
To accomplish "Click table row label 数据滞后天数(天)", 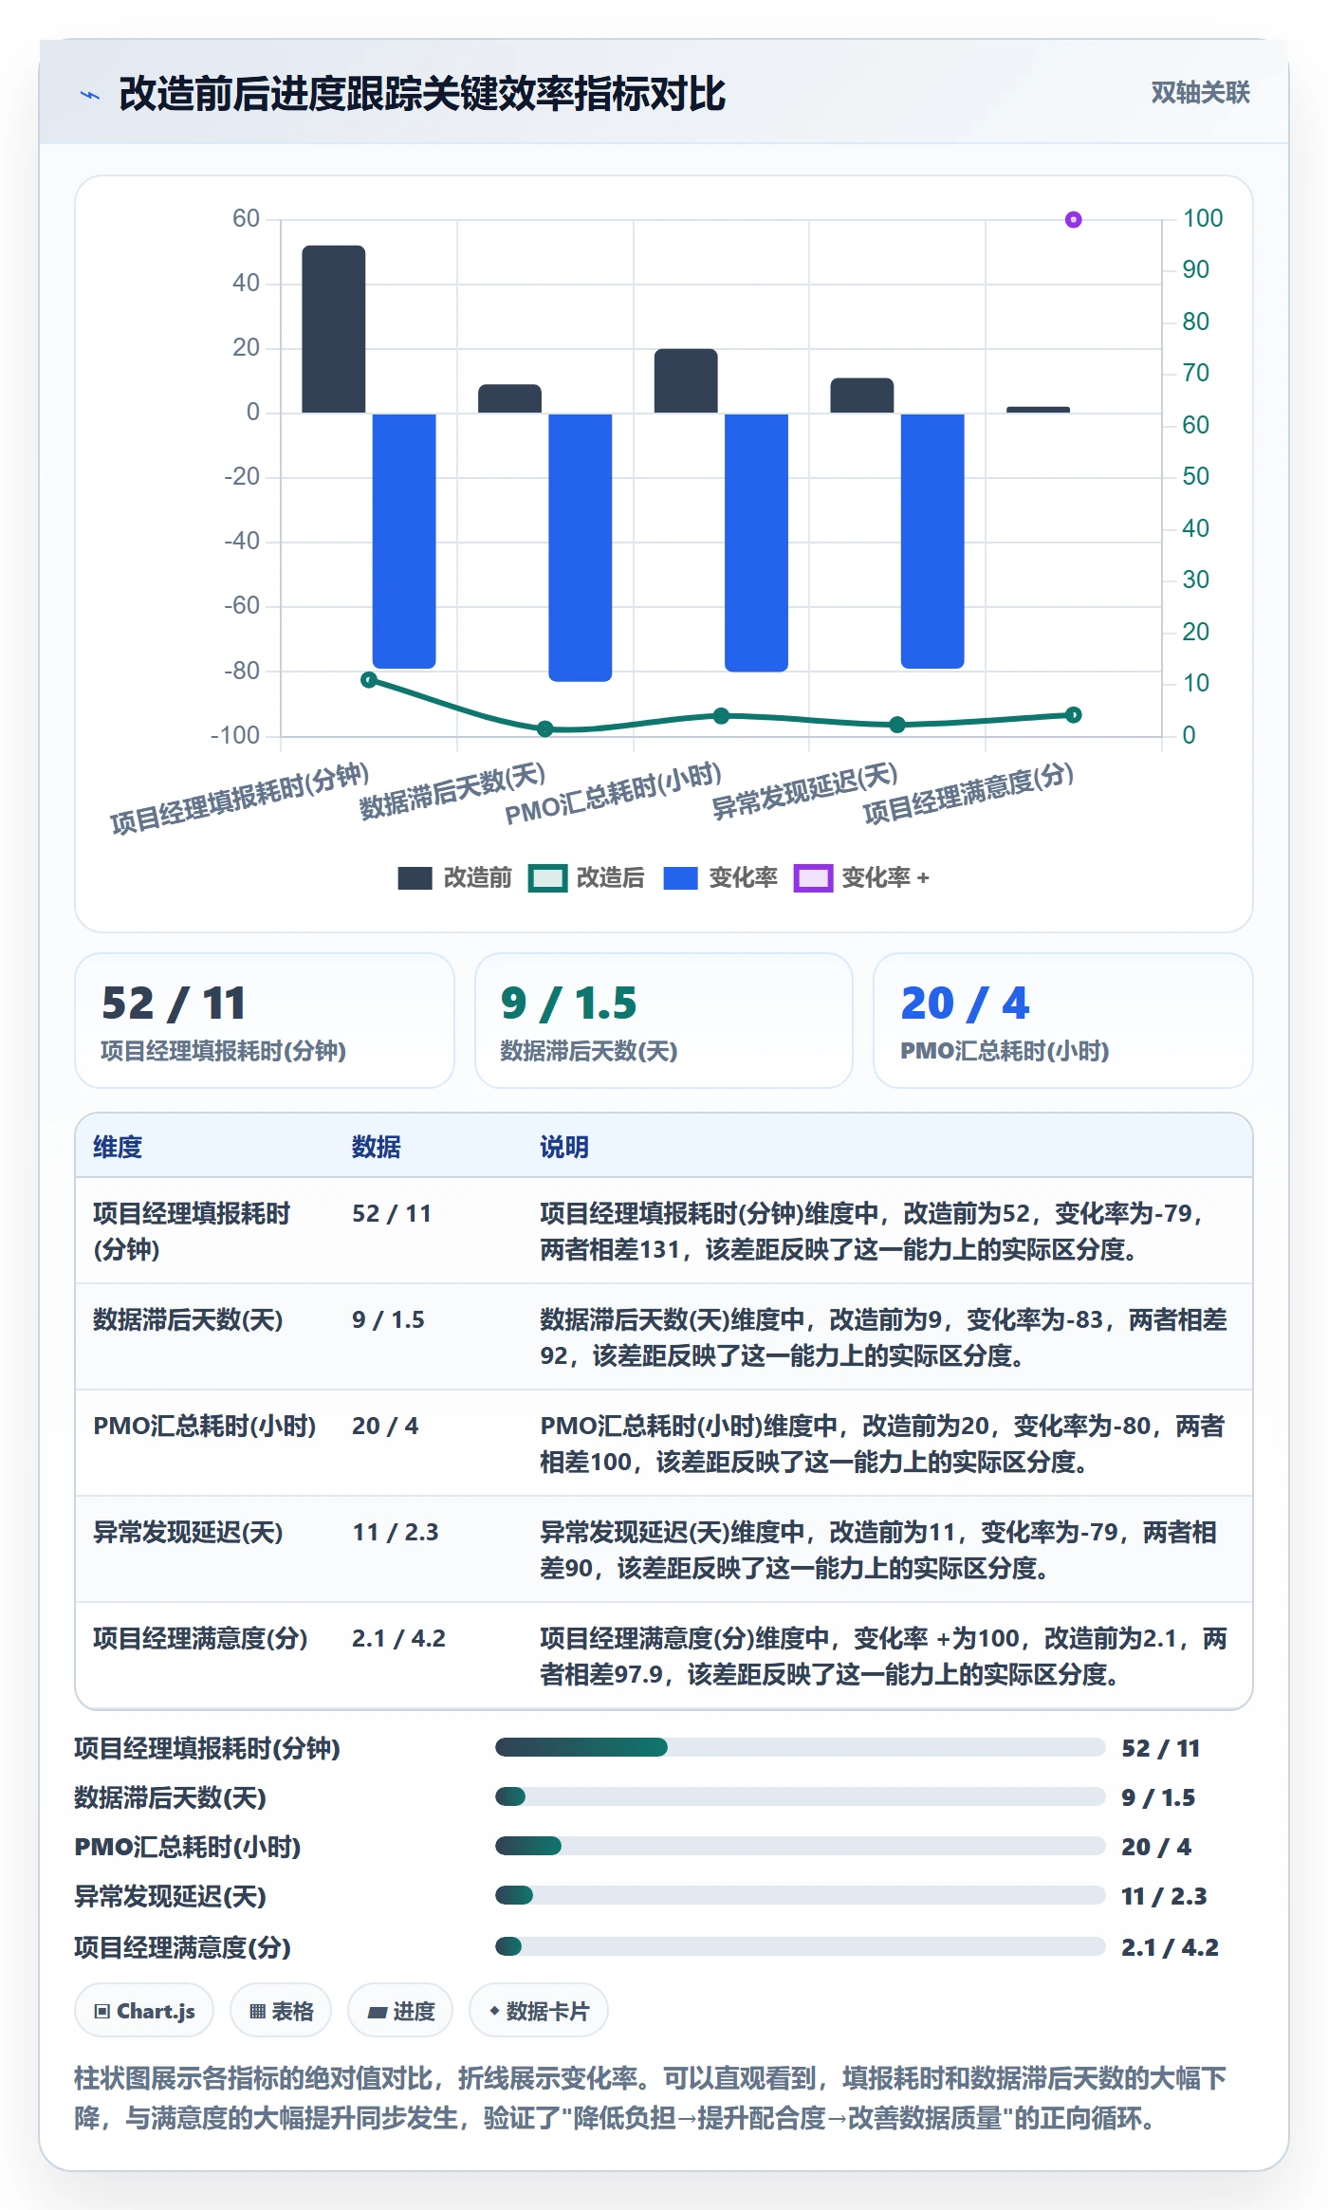I will coord(188,1319).
